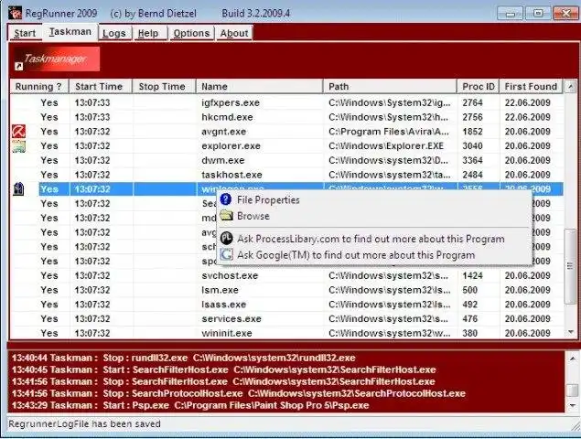The width and height of the screenshot is (581, 439).
Task: Click the Browse folder icon in context menu
Action: click(x=226, y=216)
